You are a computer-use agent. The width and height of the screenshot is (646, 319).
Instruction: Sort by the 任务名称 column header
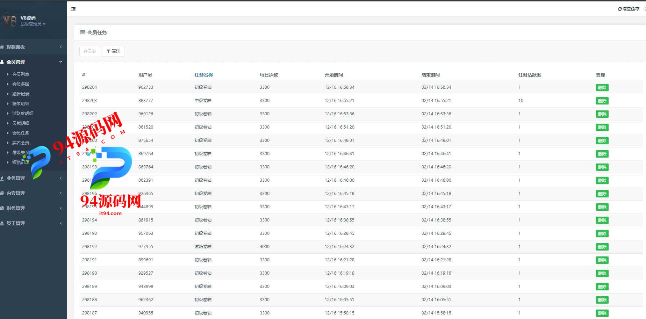click(204, 75)
